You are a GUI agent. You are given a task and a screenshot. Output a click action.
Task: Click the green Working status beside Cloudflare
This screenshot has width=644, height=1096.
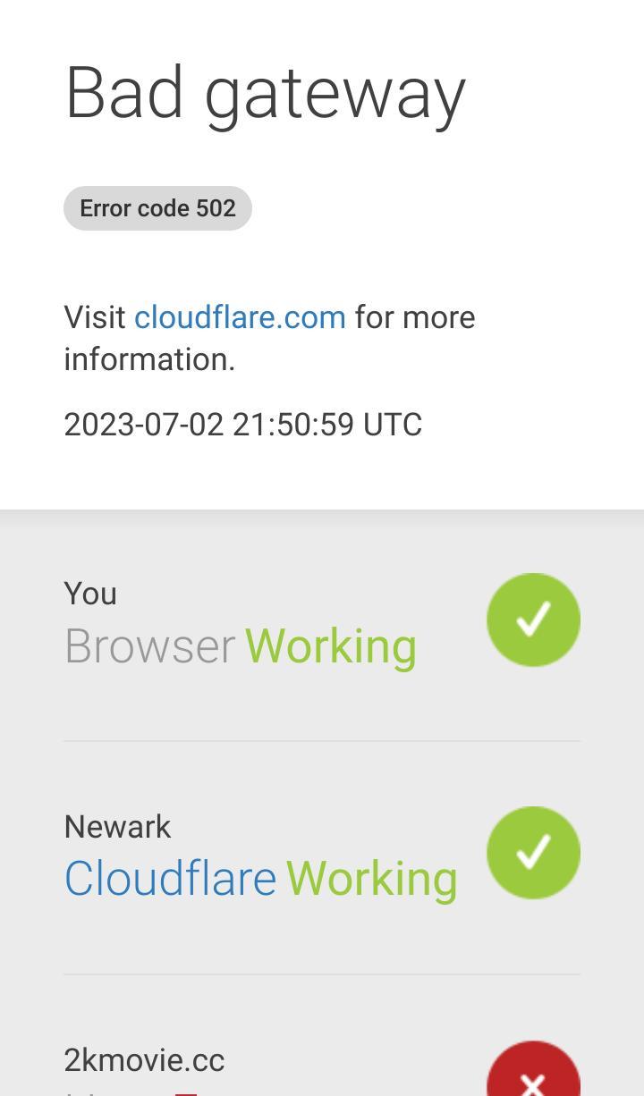(x=372, y=879)
